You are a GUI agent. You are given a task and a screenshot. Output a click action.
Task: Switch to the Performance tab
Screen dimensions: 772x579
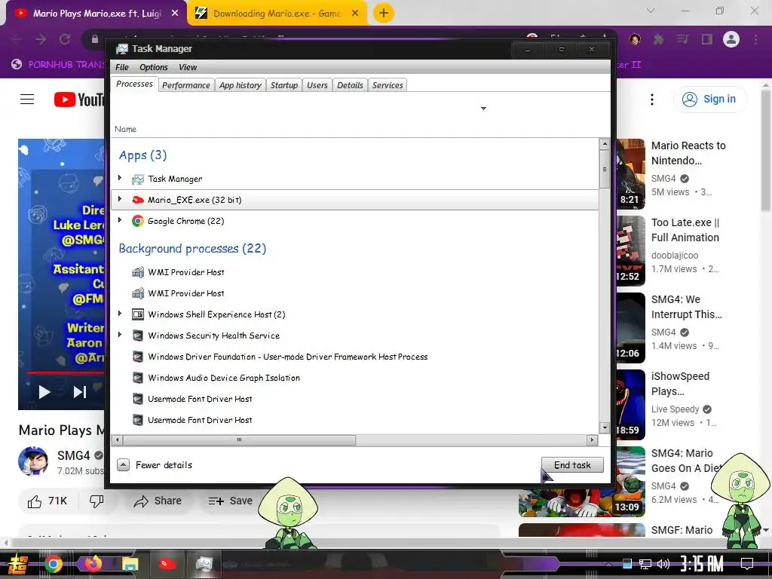pos(186,85)
